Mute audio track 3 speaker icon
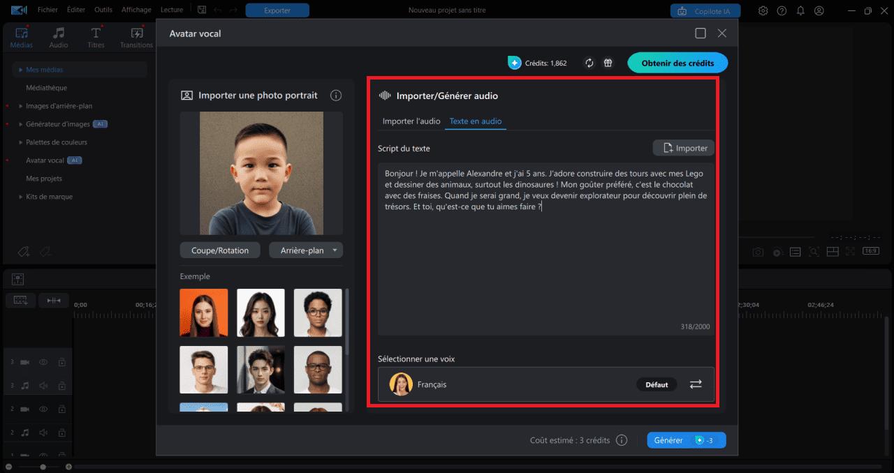Viewport: 894px width, 473px height. (x=43, y=385)
